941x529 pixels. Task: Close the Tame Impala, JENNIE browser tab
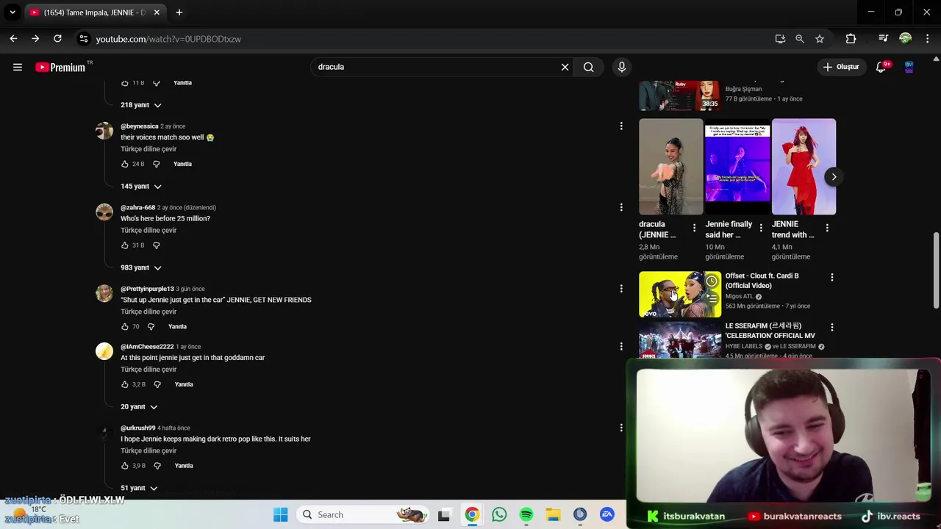[x=157, y=12]
